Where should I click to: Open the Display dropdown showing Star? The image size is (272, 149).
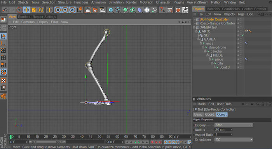point(234,125)
